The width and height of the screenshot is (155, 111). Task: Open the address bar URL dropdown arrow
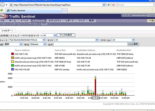pyautogui.click(x=104, y=5)
